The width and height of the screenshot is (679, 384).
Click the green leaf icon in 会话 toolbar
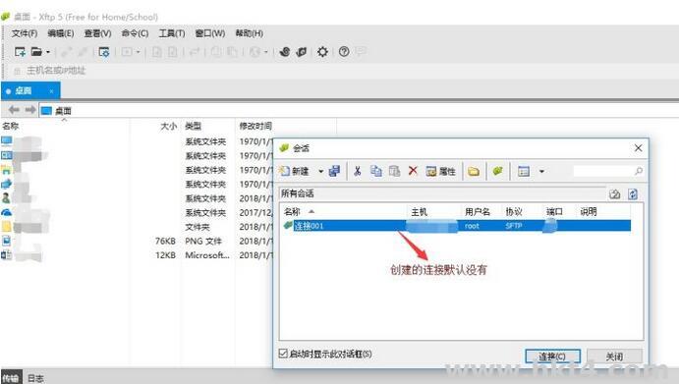(497, 171)
